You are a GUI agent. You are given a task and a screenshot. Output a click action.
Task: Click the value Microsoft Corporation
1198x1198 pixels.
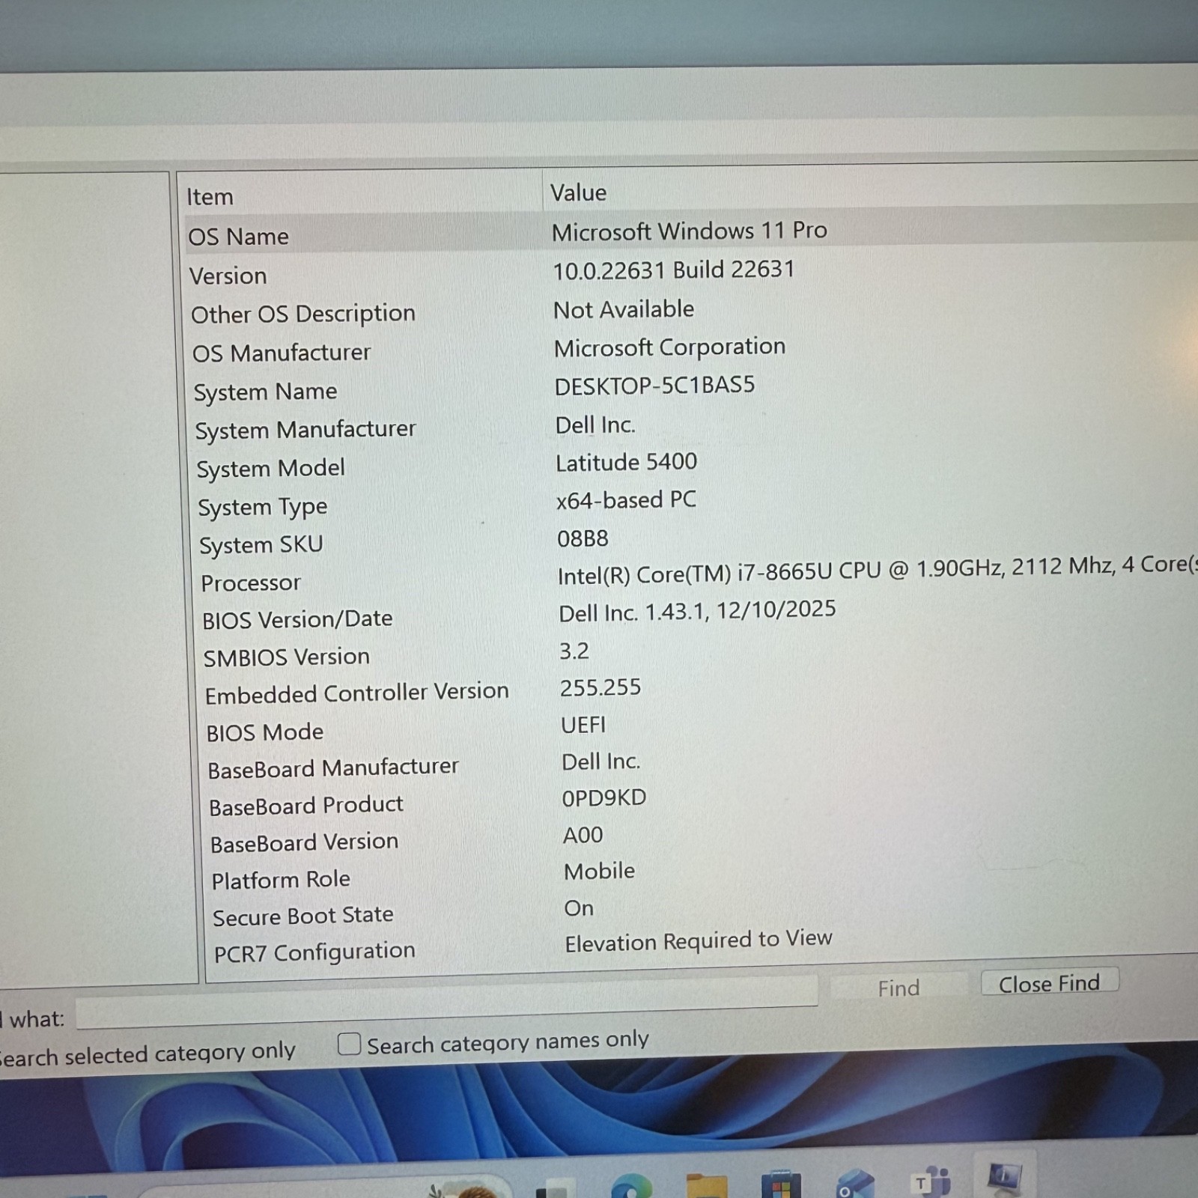pos(669,347)
